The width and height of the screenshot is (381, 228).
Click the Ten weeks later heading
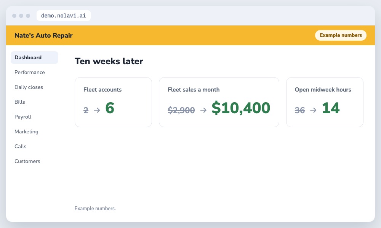click(x=109, y=61)
